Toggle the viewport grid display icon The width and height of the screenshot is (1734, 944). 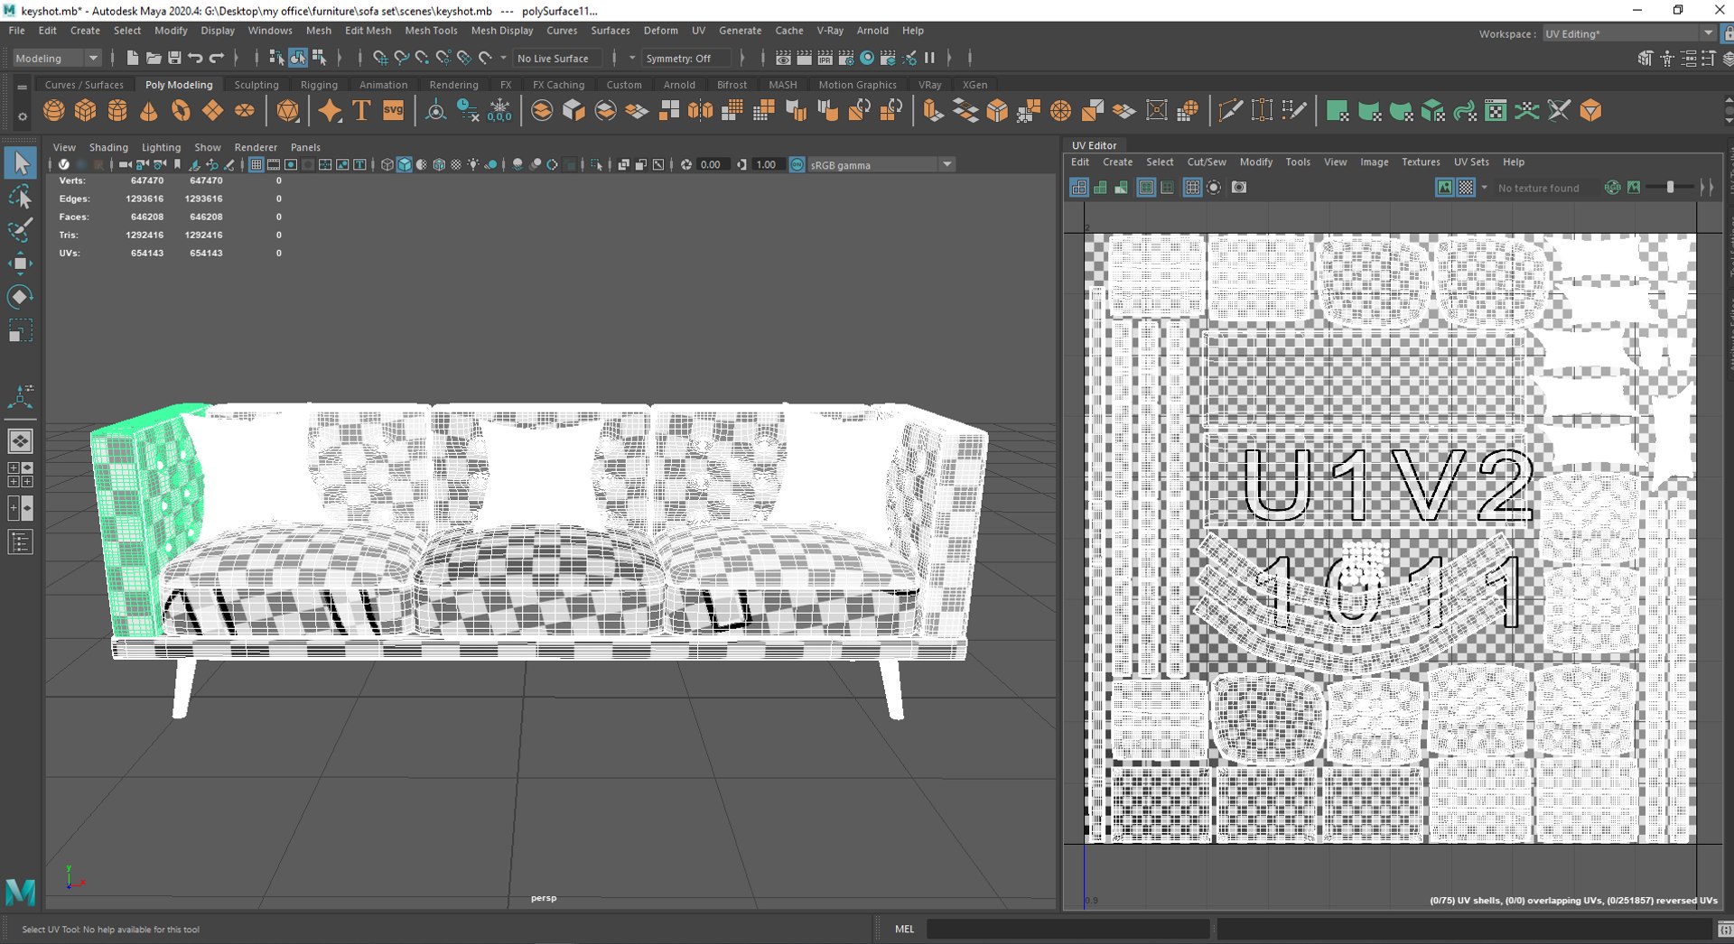tap(256, 165)
